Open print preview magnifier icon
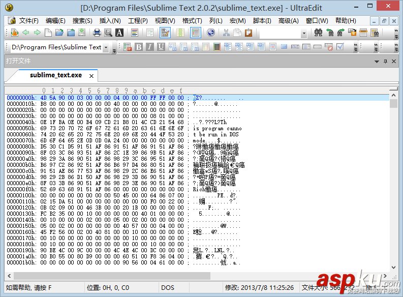Screen dimensions: 403x297 pyautogui.click(x=108, y=33)
